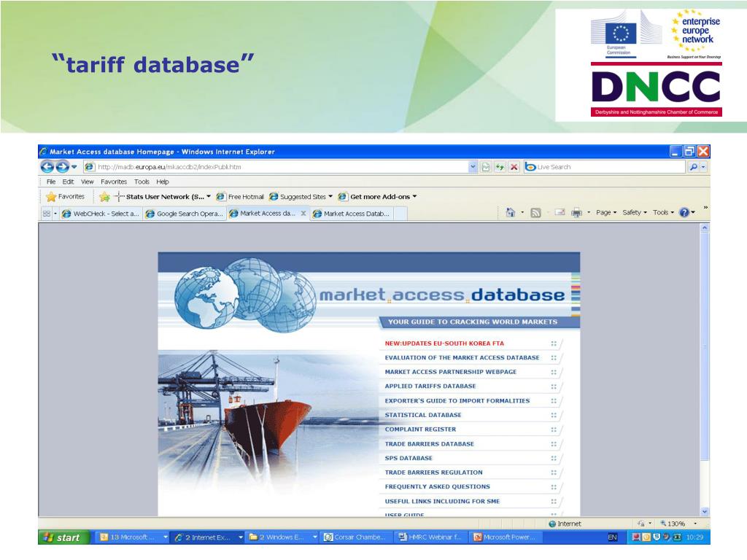Screen dimensions: 747x560
Task: Click the Compatibility View icon
Action: pos(485,167)
